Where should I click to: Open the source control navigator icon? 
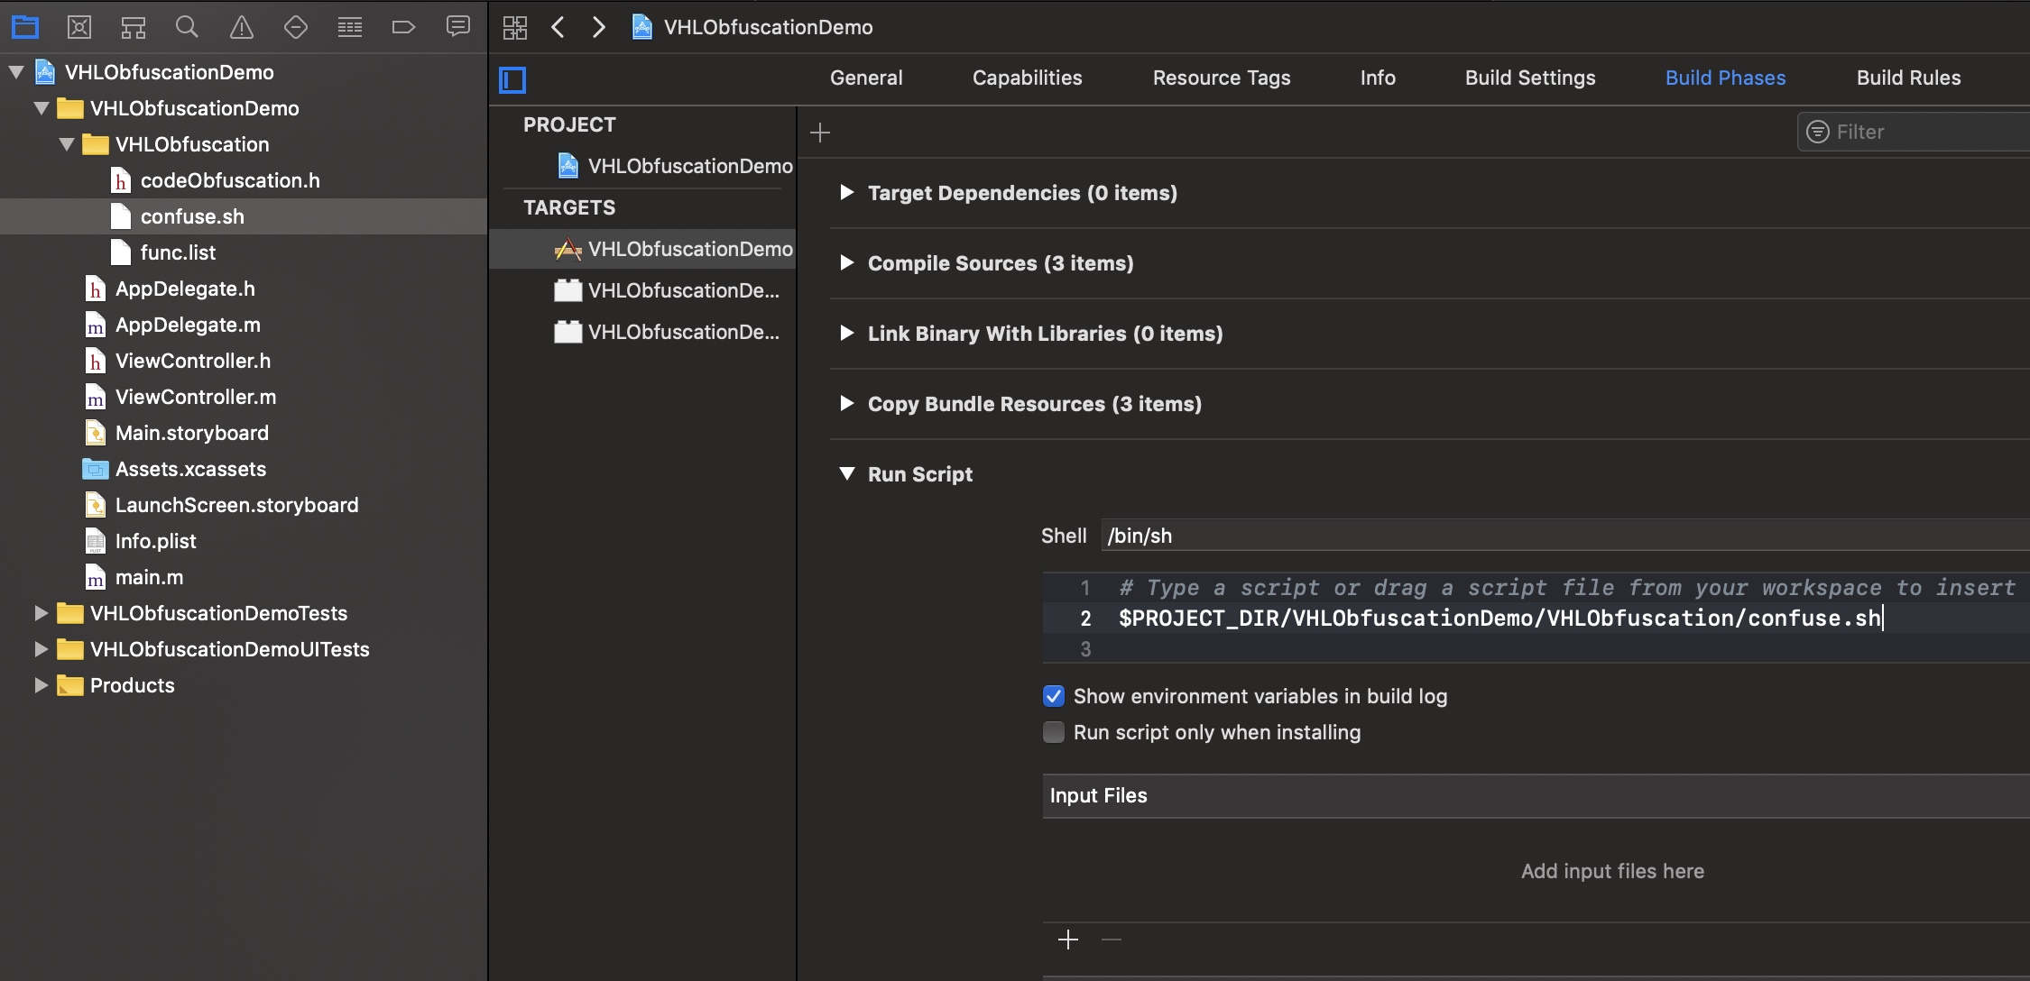(79, 27)
